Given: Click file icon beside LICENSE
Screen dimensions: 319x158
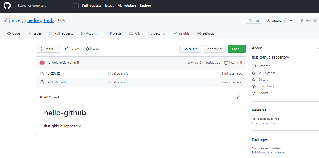Looking at the screenshot, I should (x=42, y=73).
